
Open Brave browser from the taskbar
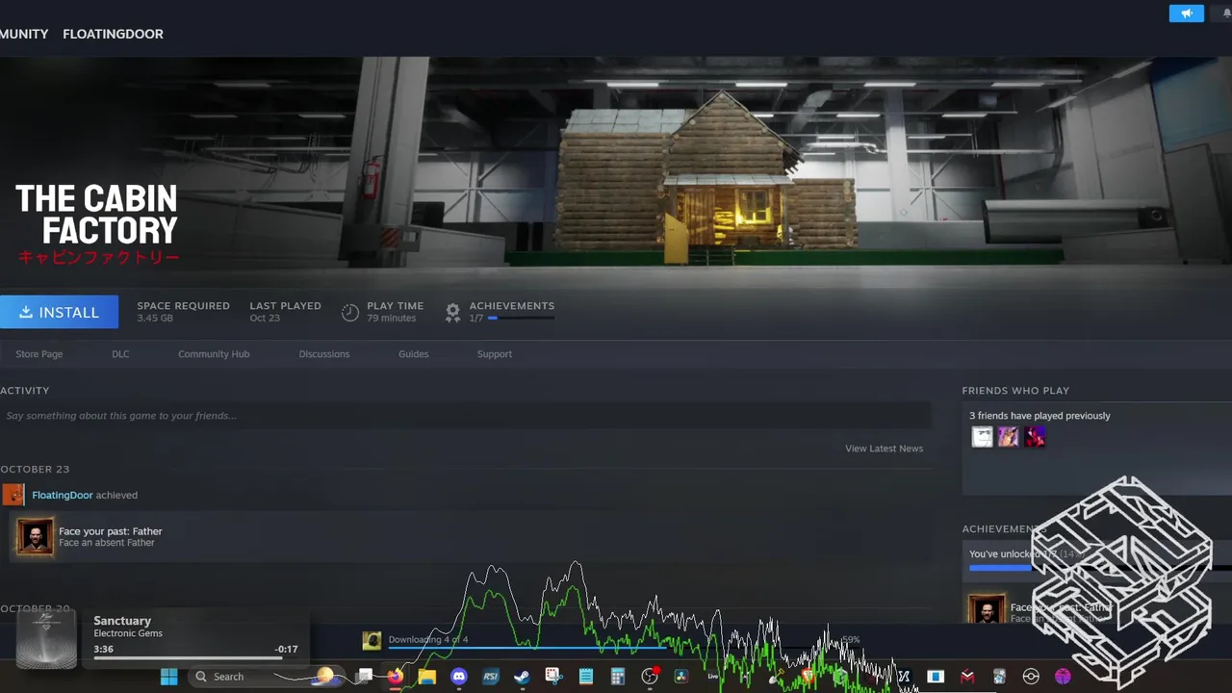pos(808,677)
